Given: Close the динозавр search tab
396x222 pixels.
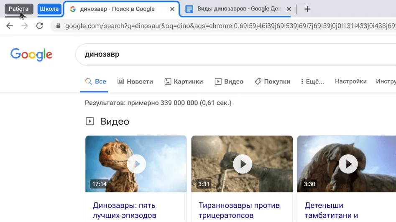Looking at the screenshot, I should click(x=172, y=9).
